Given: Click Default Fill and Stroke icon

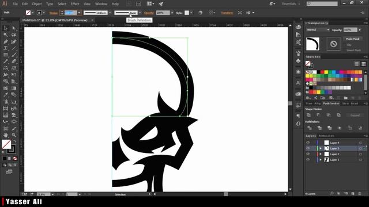Looking at the screenshot, I should click(x=3, y=152).
